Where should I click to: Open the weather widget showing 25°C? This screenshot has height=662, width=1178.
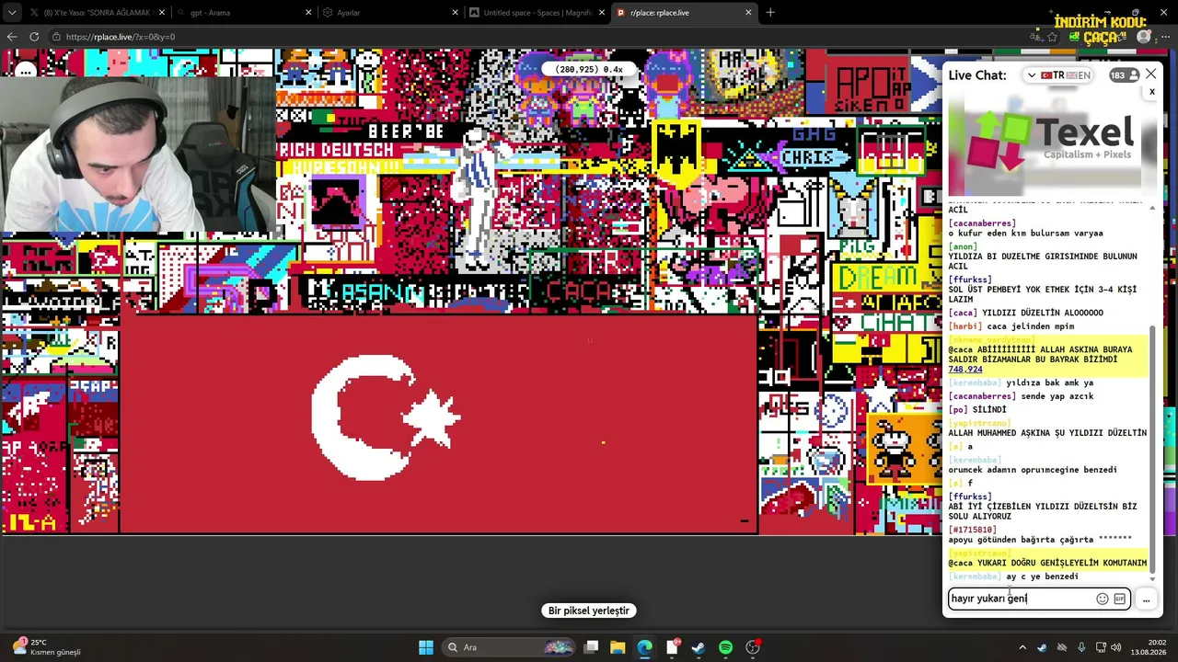pos(46,647)
